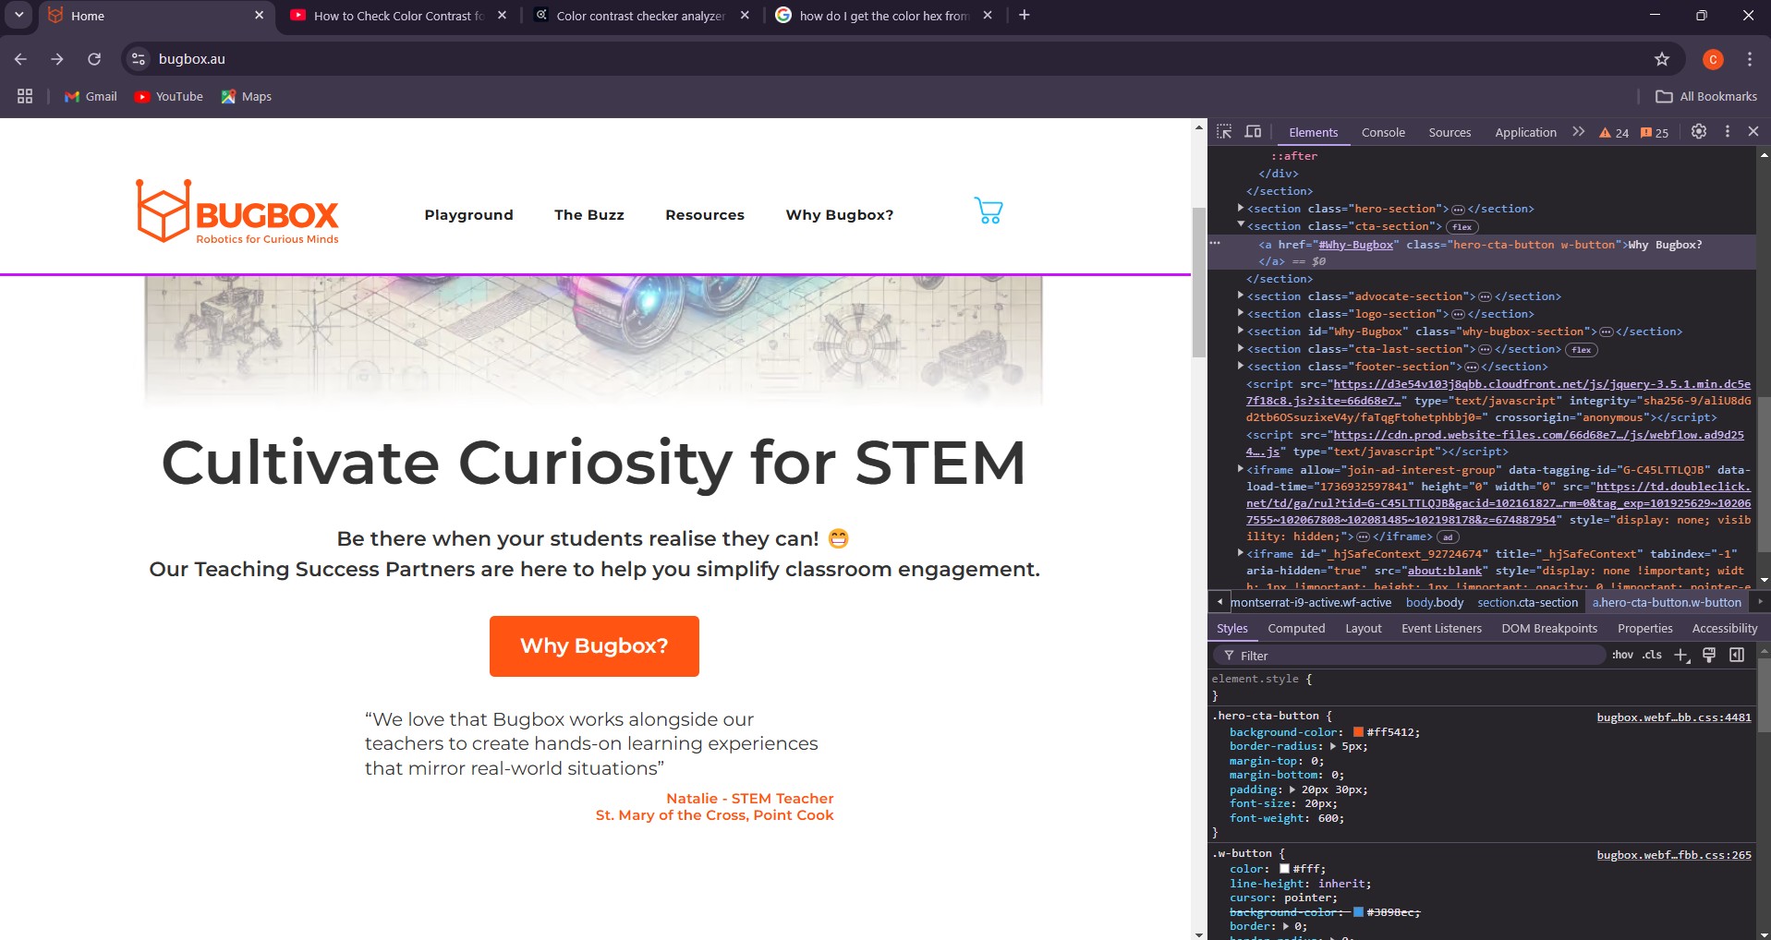Screen dimensions: 1771x940
Task: Open the DevTools three-dot customize menu
Action: click(x=1727, y=132)
